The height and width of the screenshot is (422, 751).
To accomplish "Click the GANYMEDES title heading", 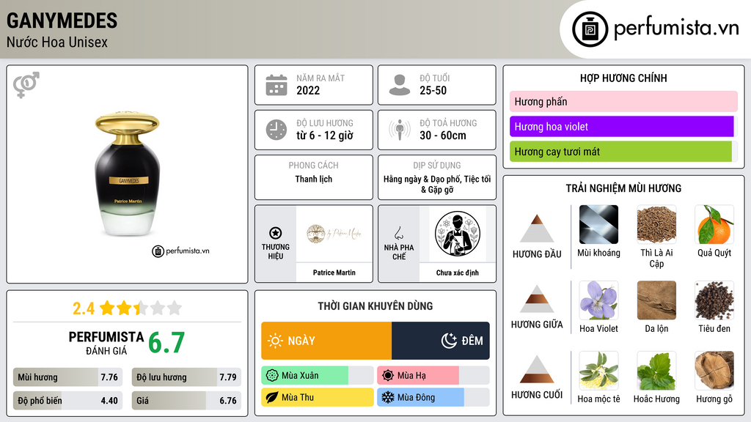I will [x=62, y=21].
